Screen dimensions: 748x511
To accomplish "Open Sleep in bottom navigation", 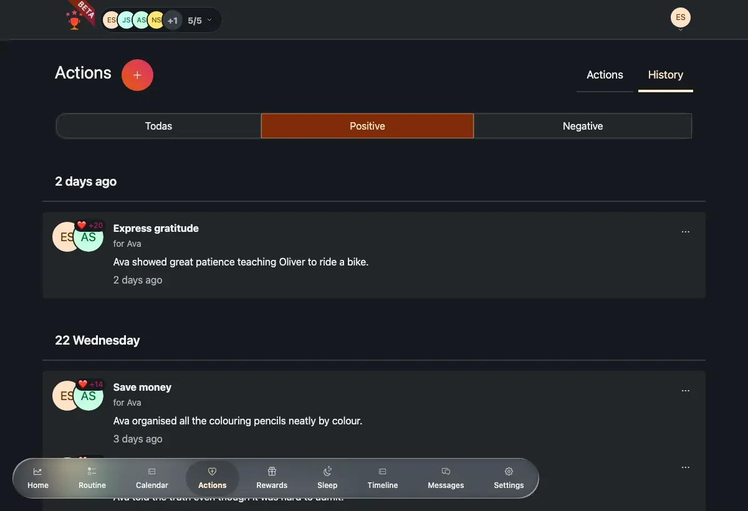I will click(327, 479).
